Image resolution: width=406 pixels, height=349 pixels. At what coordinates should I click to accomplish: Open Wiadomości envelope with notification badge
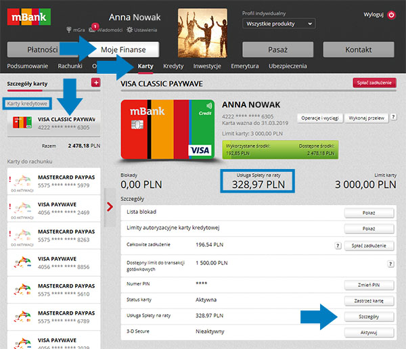(93, 29)
